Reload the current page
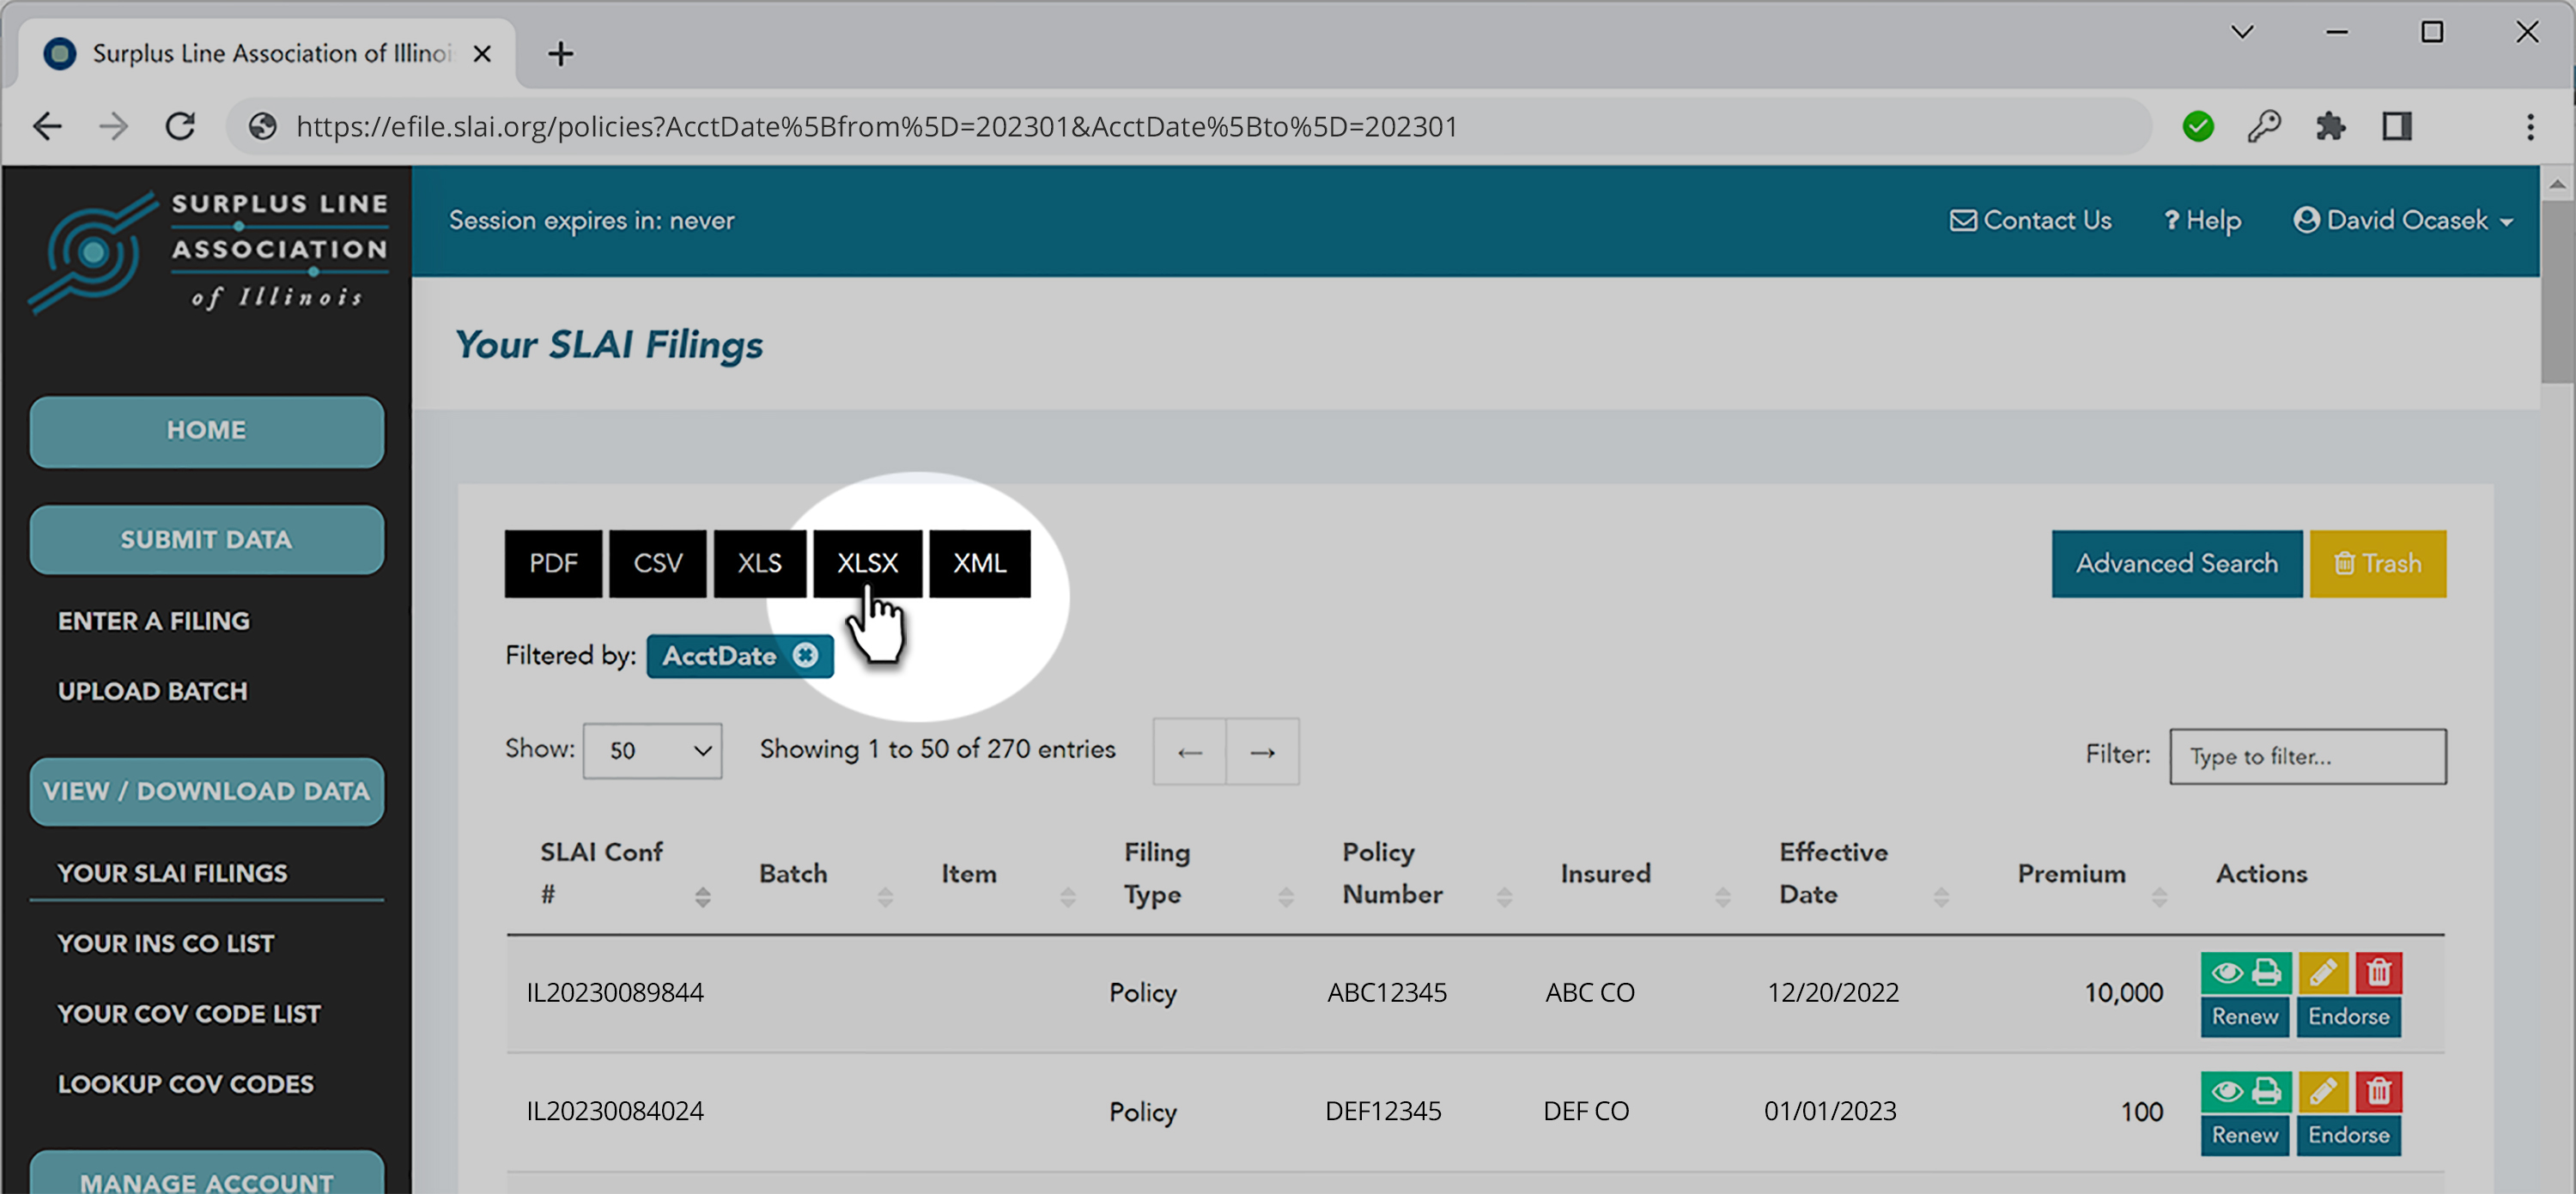Viewport: 2576px width, 1194px height. click(180, 127)
